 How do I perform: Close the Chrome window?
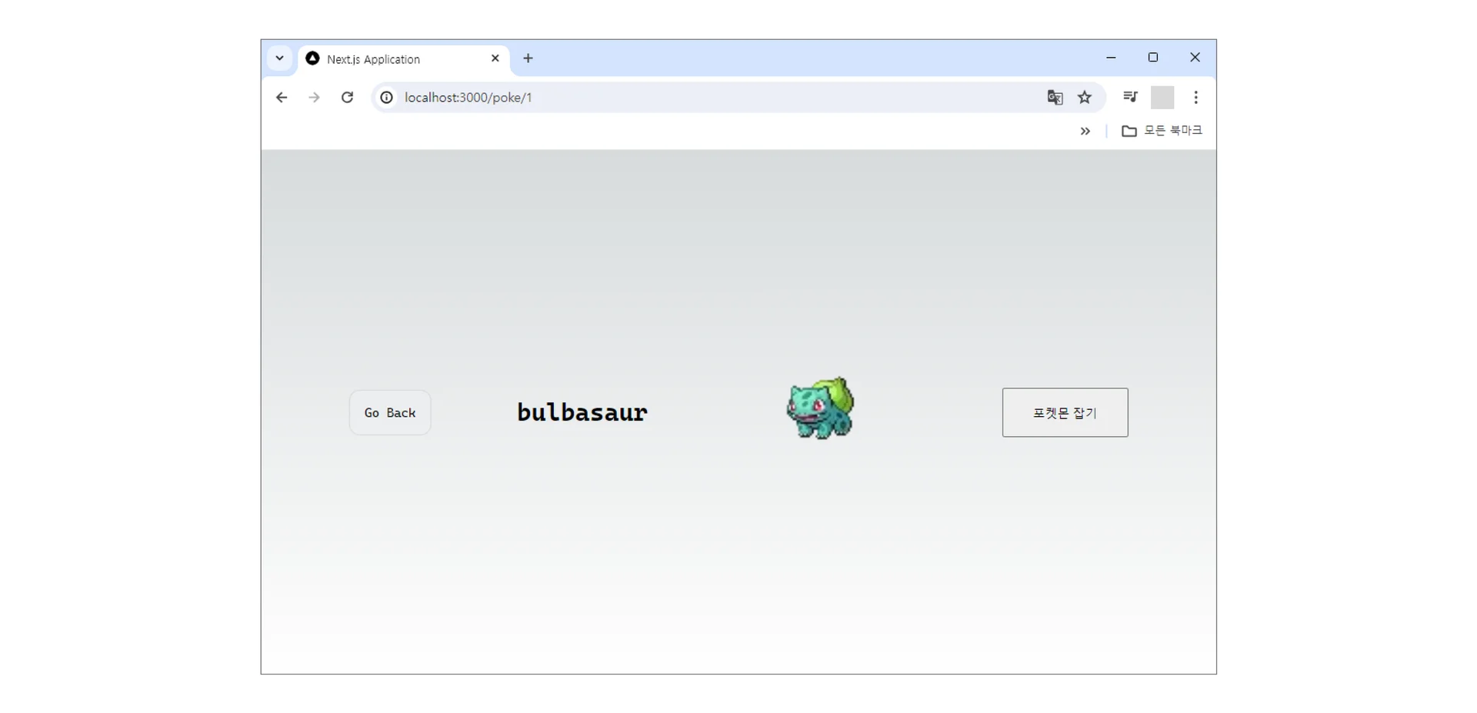(1195, 58)
